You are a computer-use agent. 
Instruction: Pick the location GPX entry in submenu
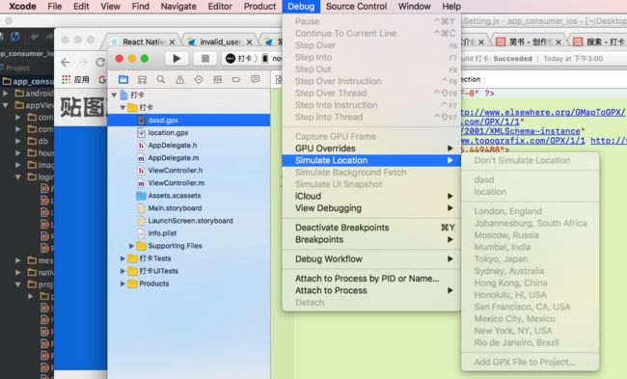pyautogui.click(x=531, y=192)
